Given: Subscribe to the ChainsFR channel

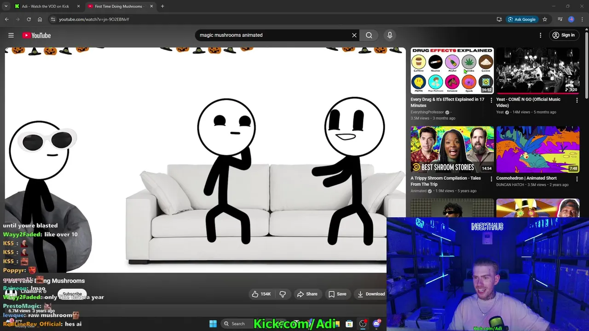Looking at the screenshot, I should [x=72, y=294].
